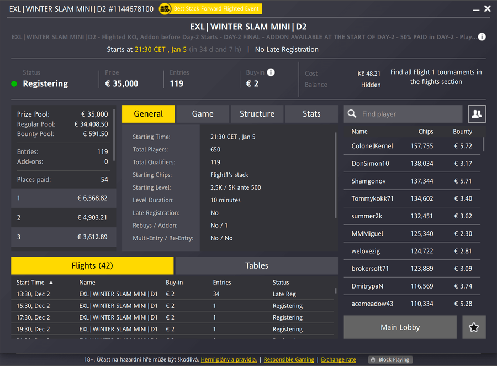Click the info icon beside tournament description
Screen dimensions: 497x366
coord(482,37)
